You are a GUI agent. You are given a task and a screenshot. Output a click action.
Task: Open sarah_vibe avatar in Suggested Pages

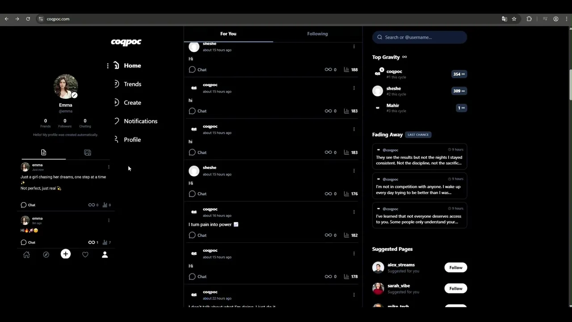click(x=378, y=288)
